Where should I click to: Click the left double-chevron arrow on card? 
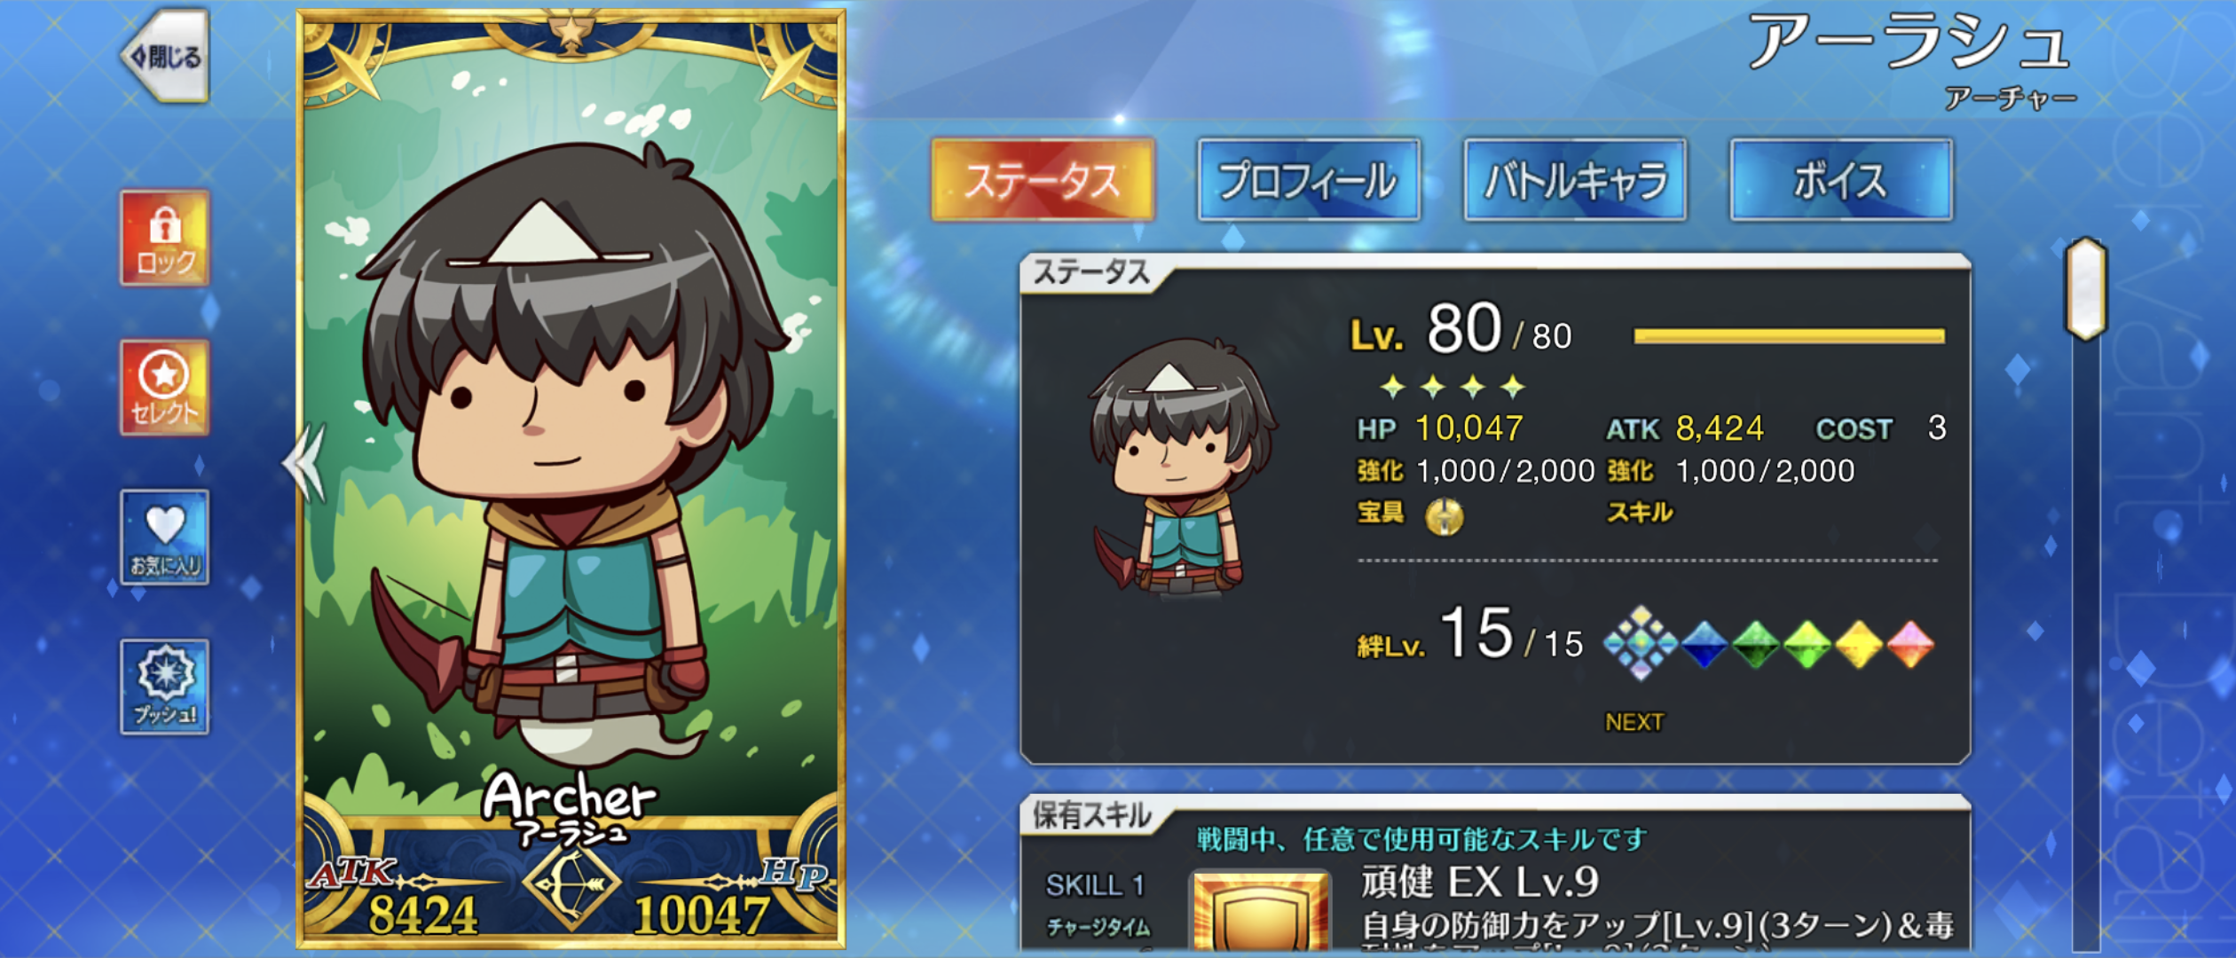[x=305, y=463]
